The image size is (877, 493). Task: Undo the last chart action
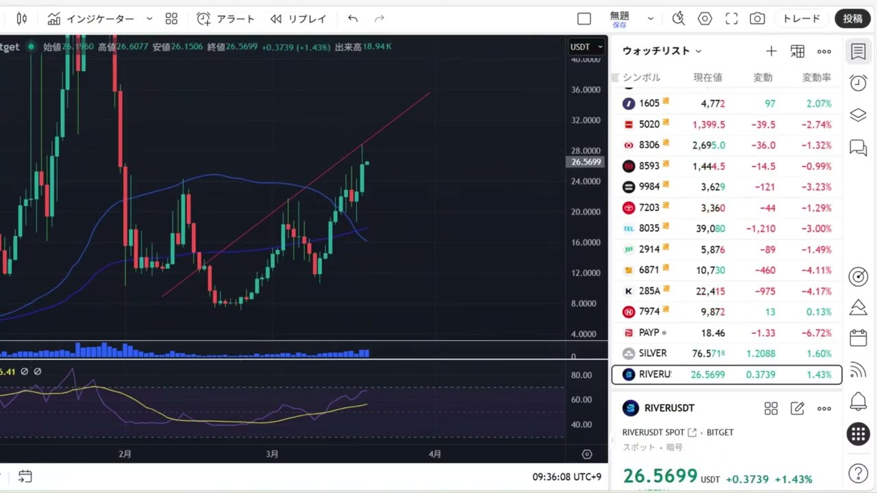point(353,18)
